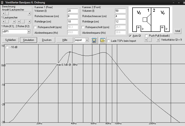The image size is (185, 126).
Task: Click Kammer 2 Rohrquerschnitt value 25.1
Action: tap(120, 27)
